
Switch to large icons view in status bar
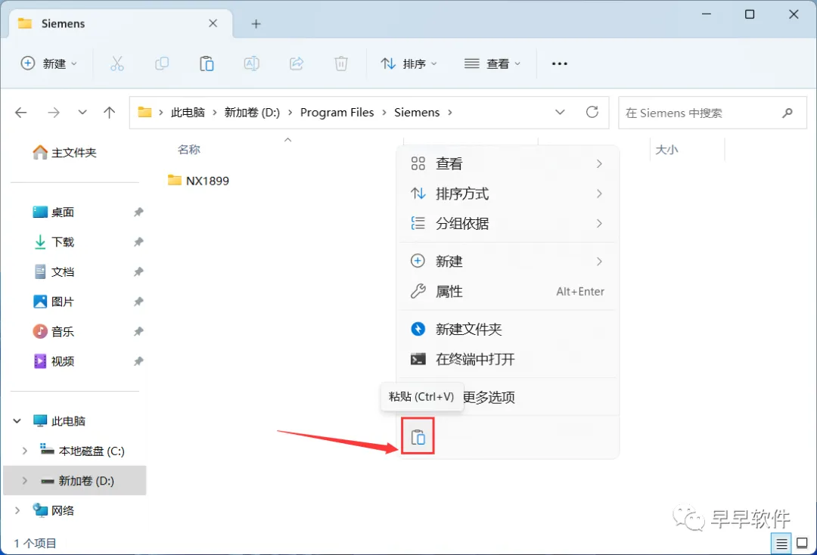(x=803, y=544)
